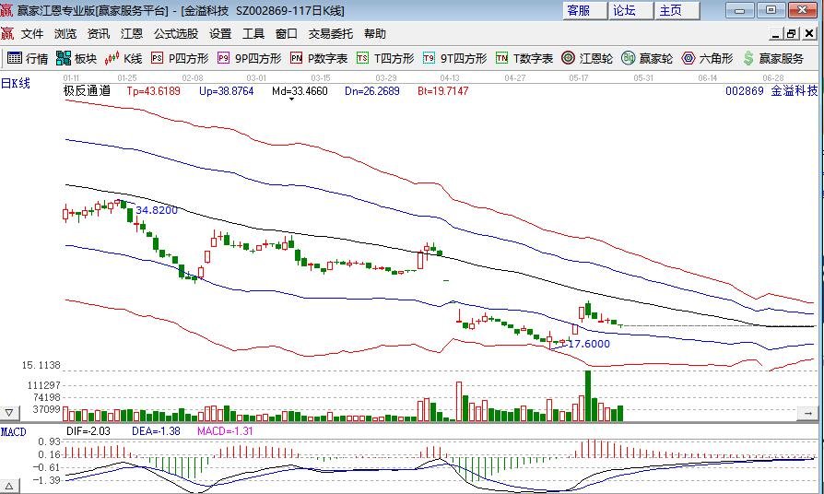Click the DIF=-2.03 reading
Viewport: 824px width, 494px height.
88,431
